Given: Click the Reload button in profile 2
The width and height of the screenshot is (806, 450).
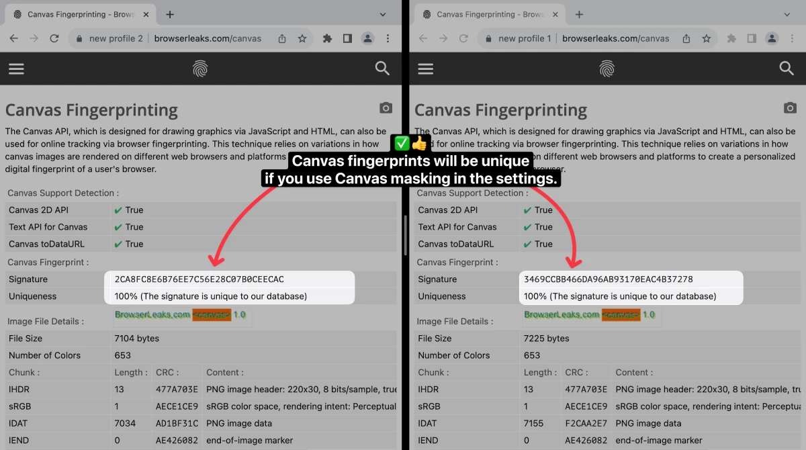Looking at the screenshot, I should click(54, 38).
